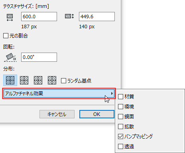Click the rotation angle icon
This screenshot has height=153, width=185.
click(10, 57)
